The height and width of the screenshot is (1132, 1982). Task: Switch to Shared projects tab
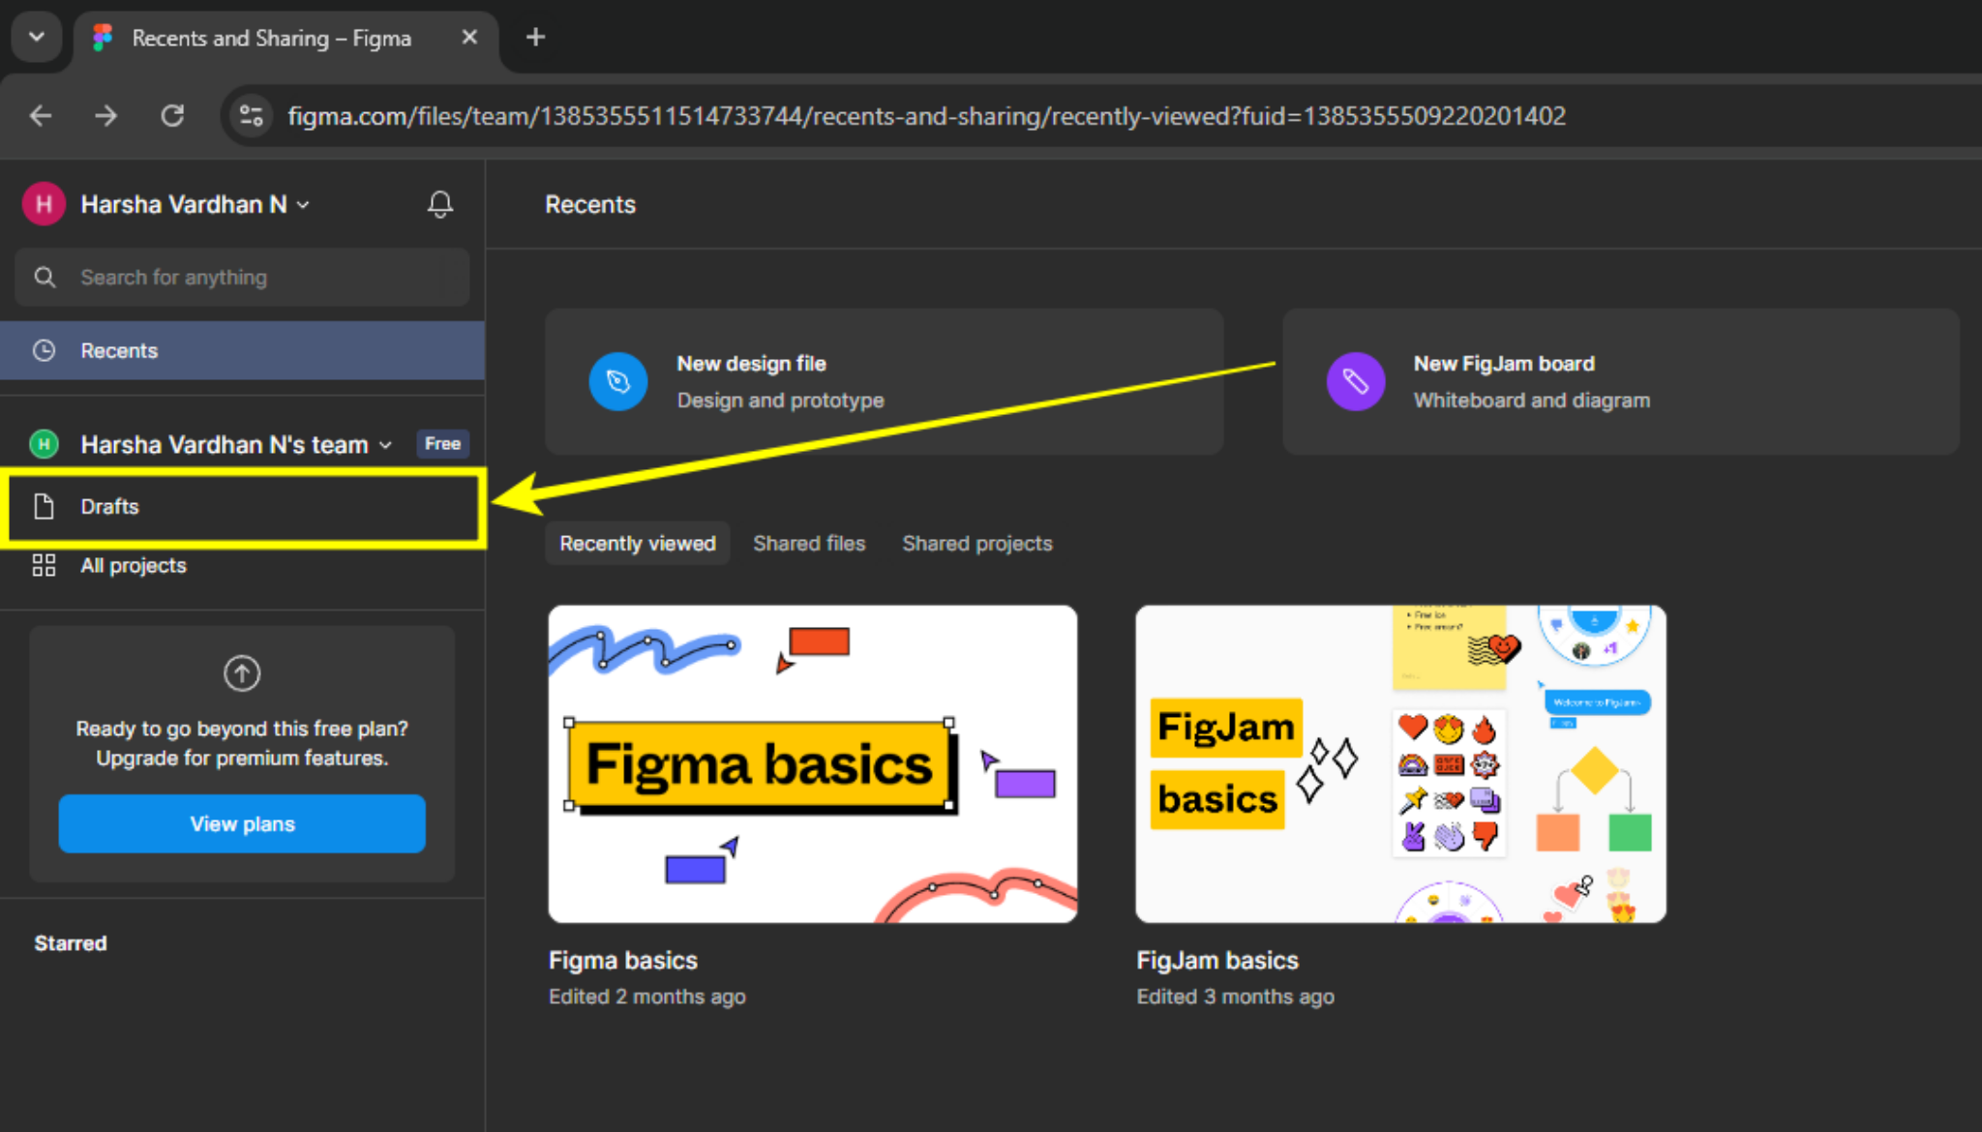click(977, 544)
